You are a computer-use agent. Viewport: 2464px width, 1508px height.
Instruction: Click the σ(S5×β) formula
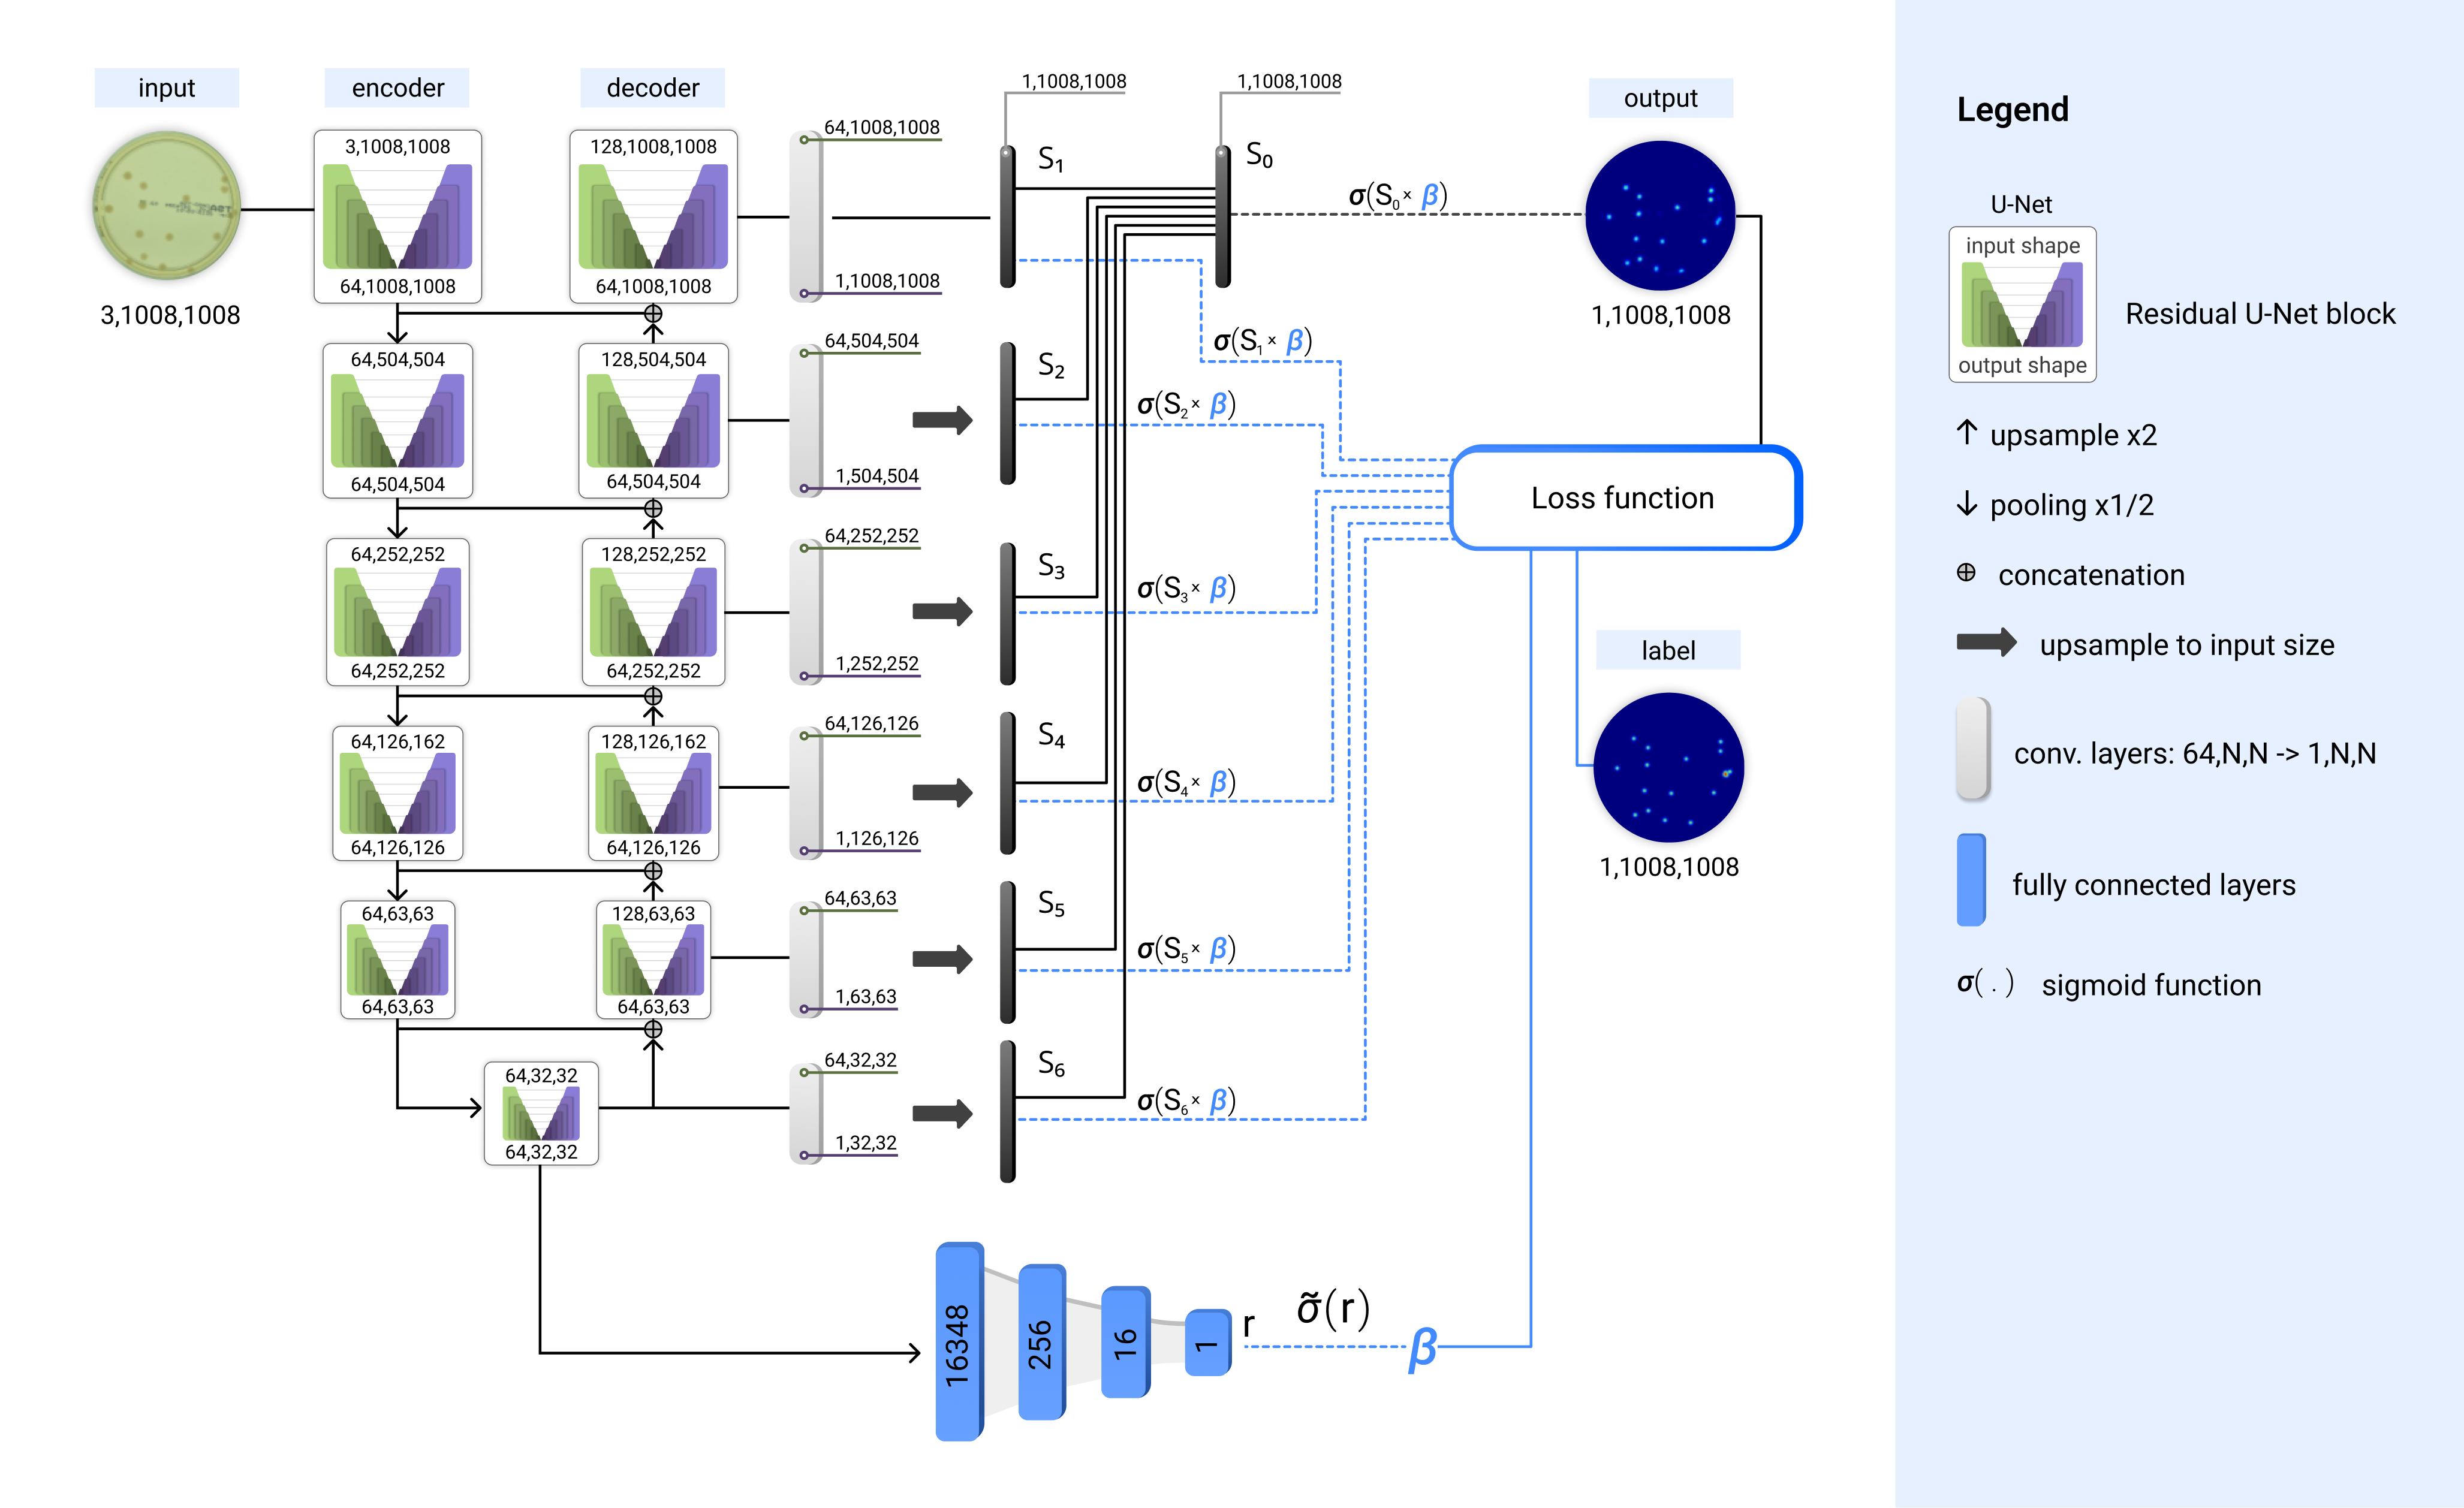pyautogui.click(x=1186, y=949)
